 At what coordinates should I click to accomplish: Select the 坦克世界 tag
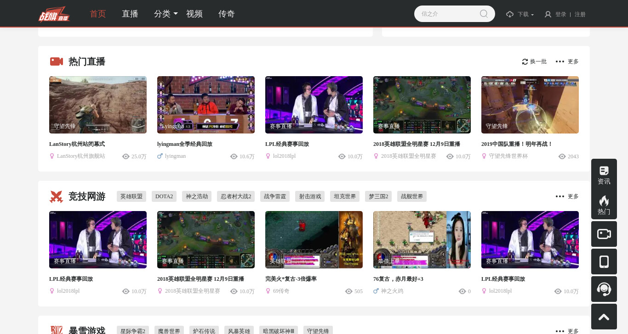pos(345,196)
